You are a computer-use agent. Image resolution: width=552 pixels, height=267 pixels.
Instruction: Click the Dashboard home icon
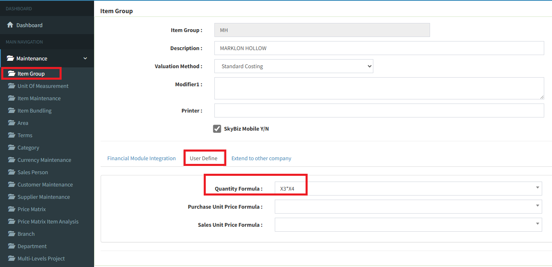coord(10,25)
